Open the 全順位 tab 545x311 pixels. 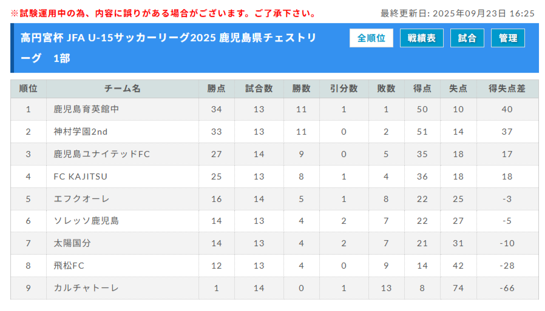tap(371, 38)
